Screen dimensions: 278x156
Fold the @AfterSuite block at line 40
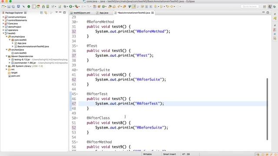point(77,70)
